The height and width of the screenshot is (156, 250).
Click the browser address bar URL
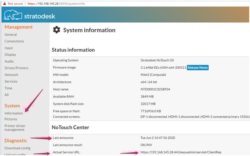(56, 4)
